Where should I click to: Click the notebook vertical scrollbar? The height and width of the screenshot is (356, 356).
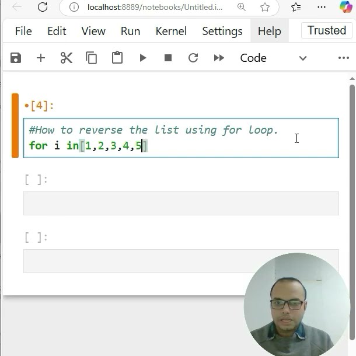tap(352, 212)
